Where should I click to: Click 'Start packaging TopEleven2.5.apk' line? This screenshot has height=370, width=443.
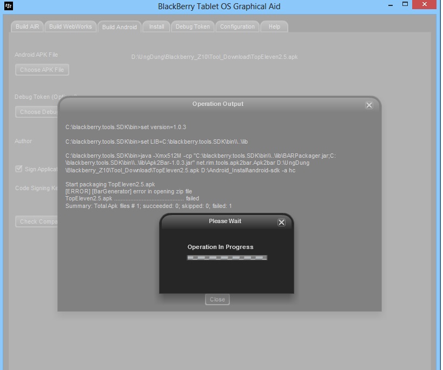(110, 184)
